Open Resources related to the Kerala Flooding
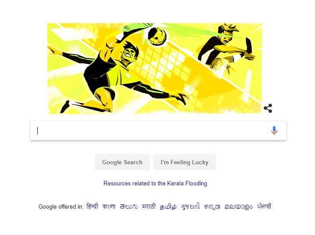 (155, 183)
